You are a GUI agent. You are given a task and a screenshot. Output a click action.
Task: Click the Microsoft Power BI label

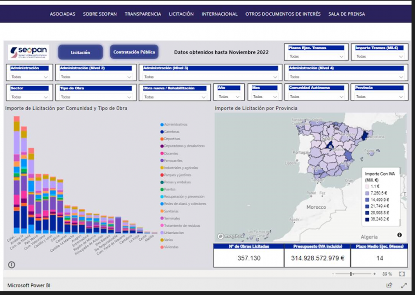coord(29,285)
